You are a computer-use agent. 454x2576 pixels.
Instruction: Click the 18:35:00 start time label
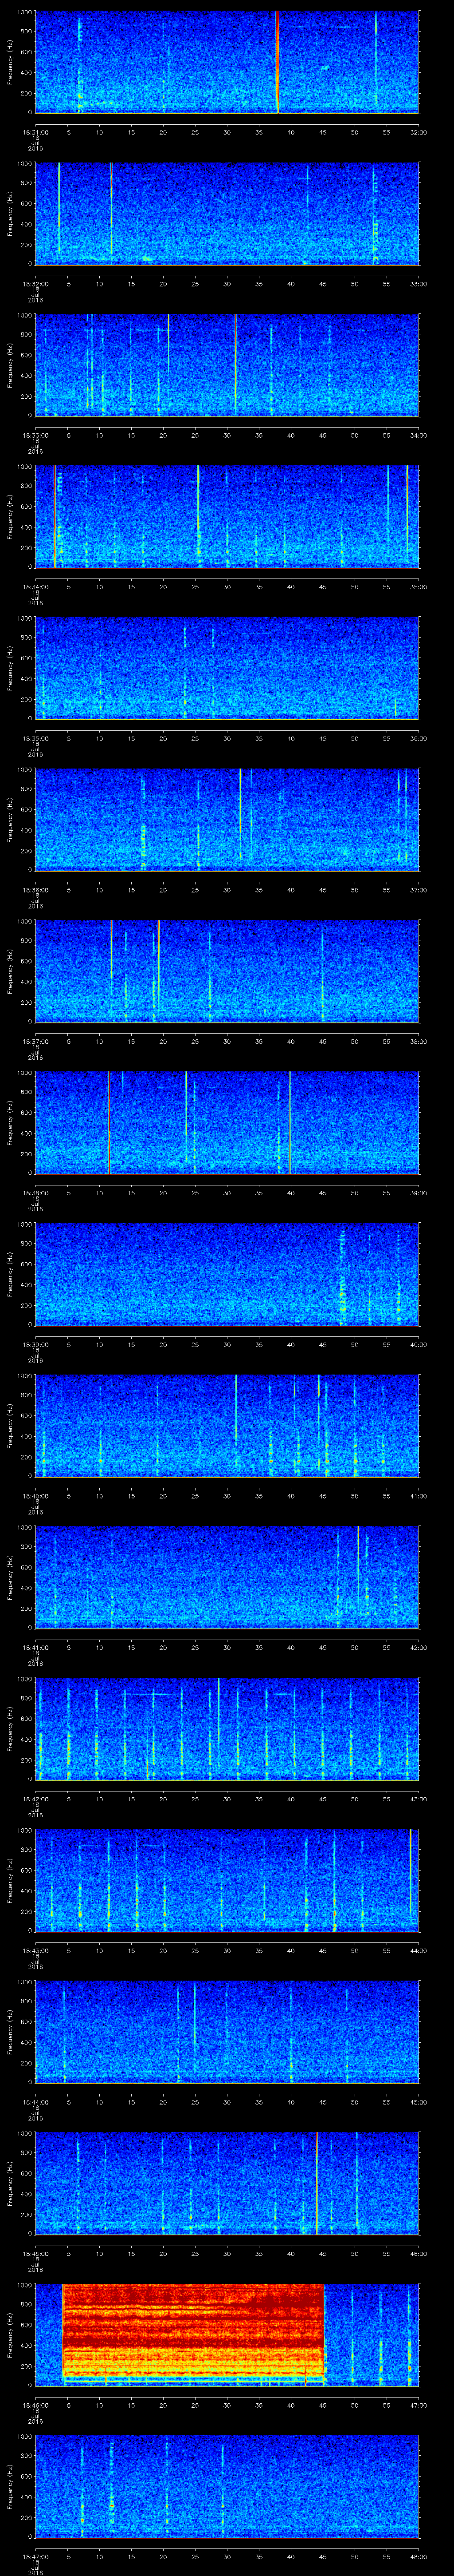tap(35, 738)
